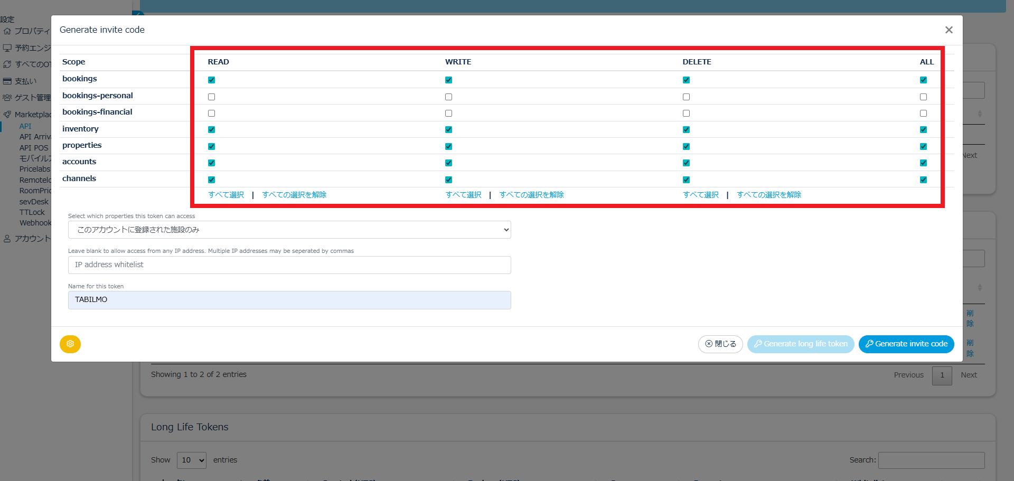Click the IP address whitelist field
This screenshot has height=481, width=1014.
pyautogui.click(x=289, y=265)
